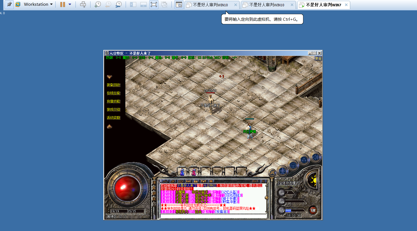
Task: Open the snapshot manager with wrench
Action: 119,4
